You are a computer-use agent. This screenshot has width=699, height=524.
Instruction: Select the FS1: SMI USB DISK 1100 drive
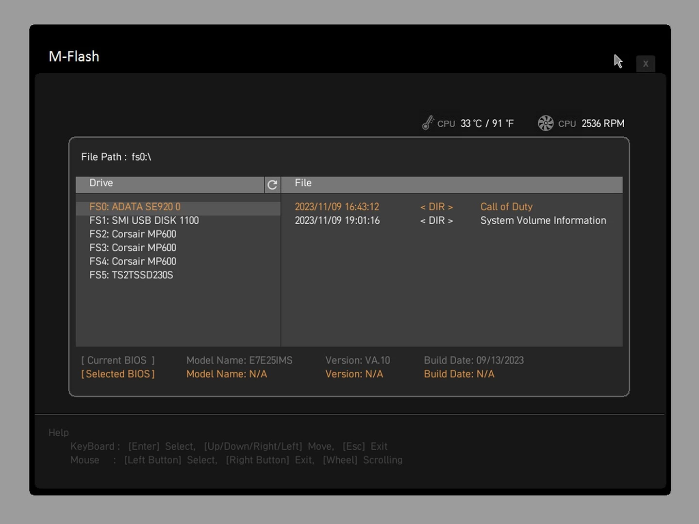144,220
